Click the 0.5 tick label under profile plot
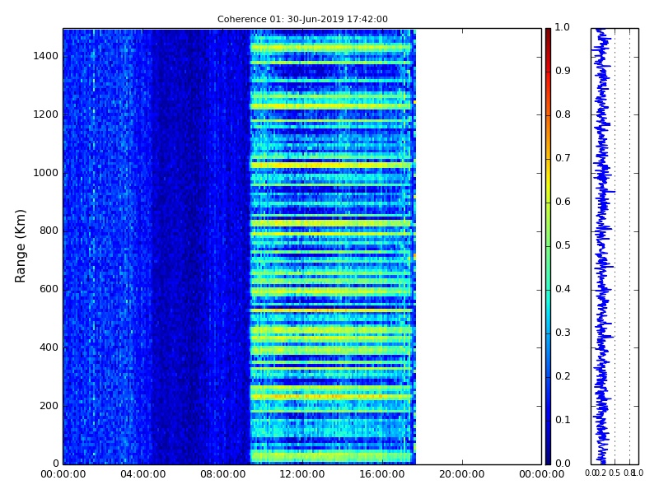Viewport: 659px width, 494px height. pos(615,473)
